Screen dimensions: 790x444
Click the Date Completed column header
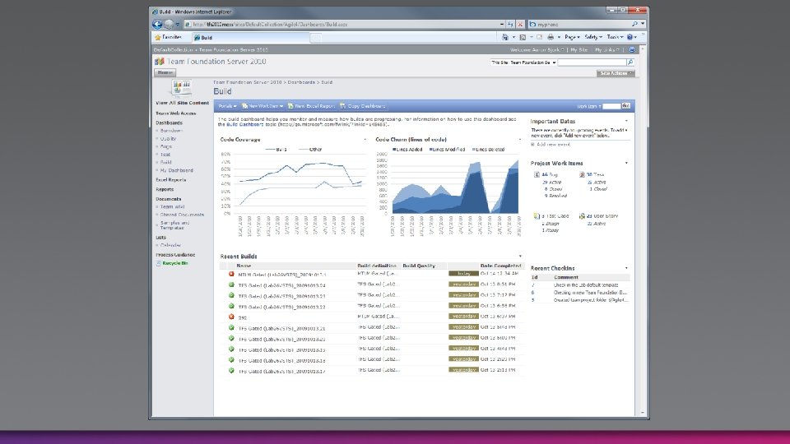pyautogui.click(x=500, y=266)
